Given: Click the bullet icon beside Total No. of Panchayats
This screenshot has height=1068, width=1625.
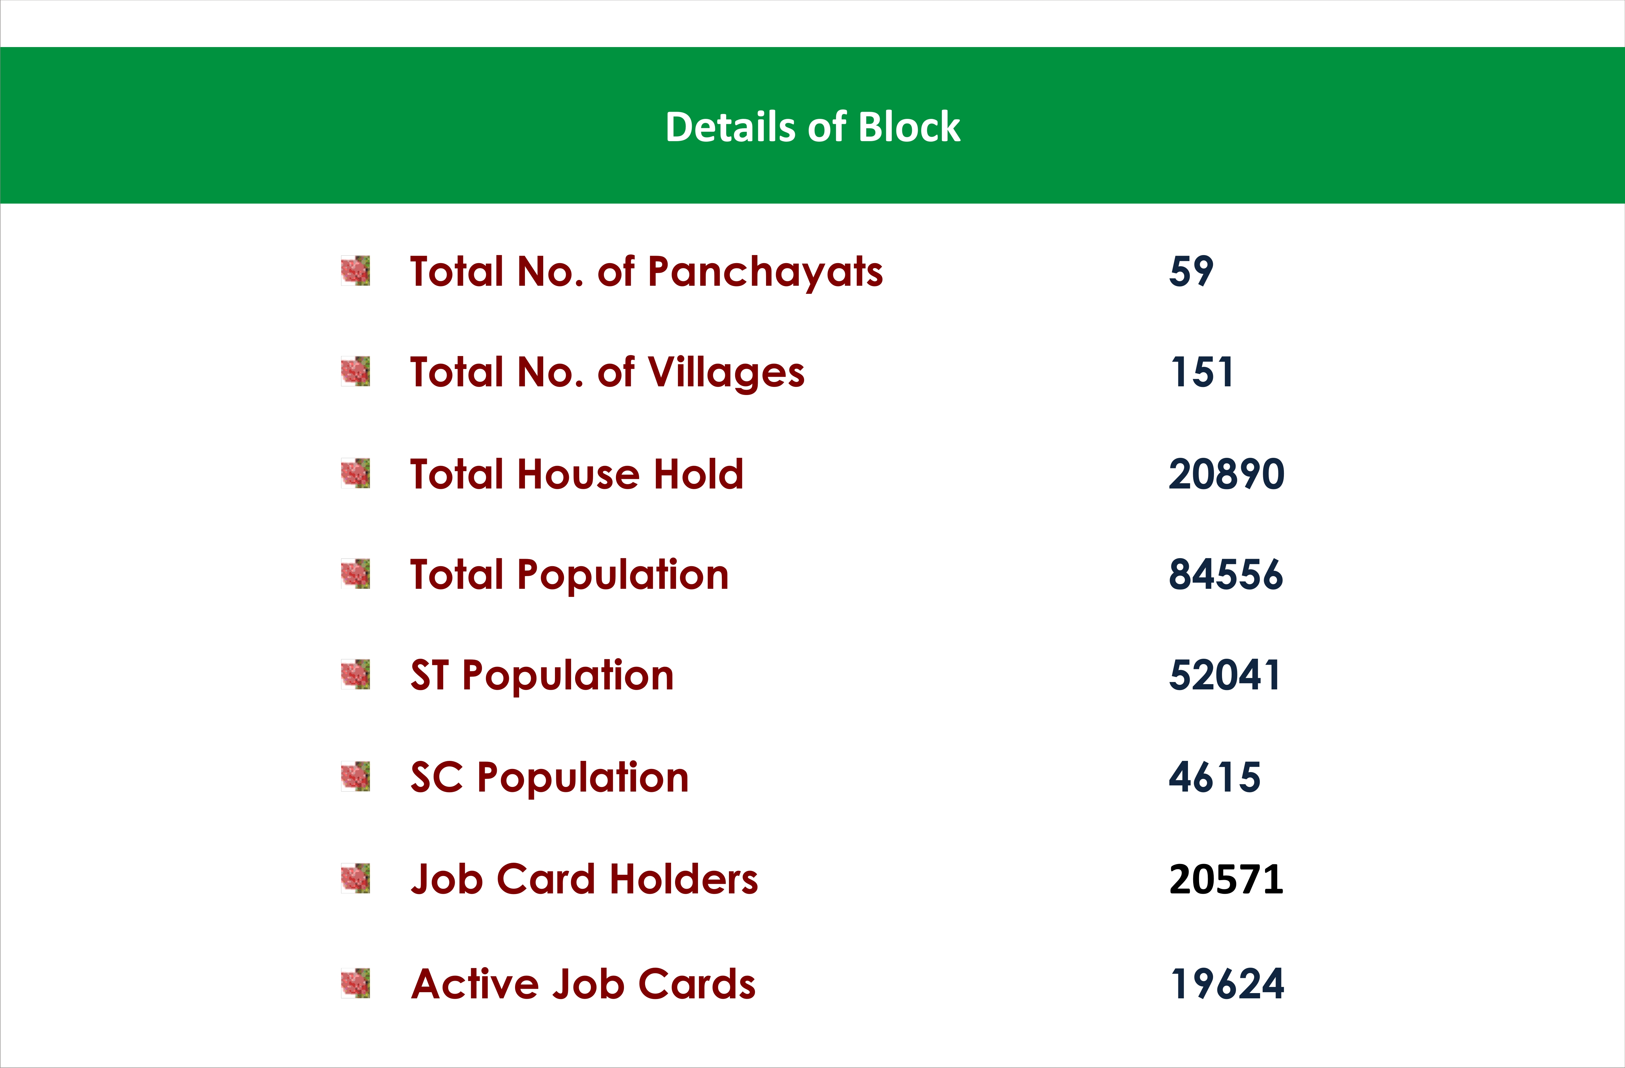Looking at the screenshot, I should pos(356,271).
